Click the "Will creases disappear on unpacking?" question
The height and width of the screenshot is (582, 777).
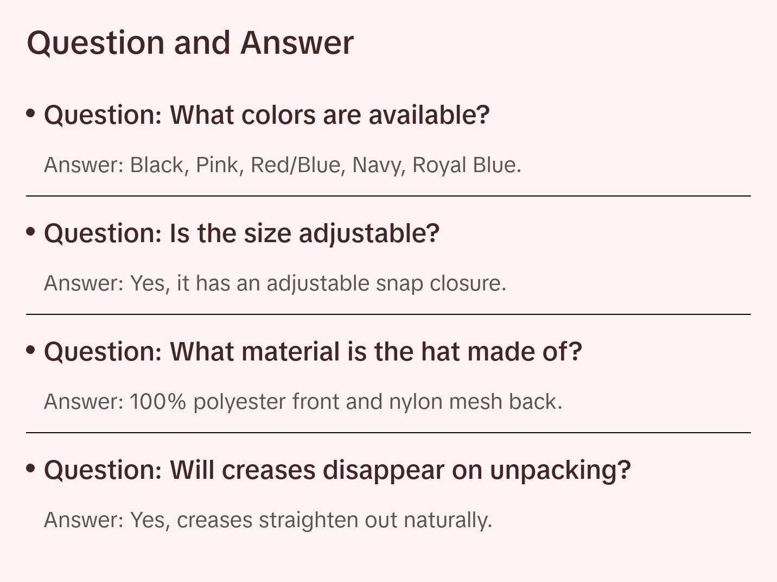click(x=337, y=470)
